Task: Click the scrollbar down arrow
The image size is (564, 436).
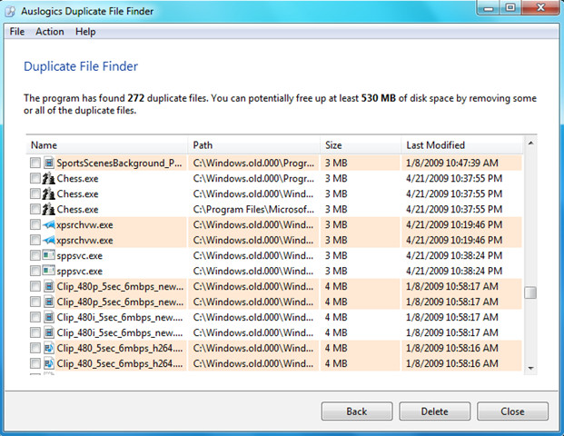Action: [x=530, y=368]
